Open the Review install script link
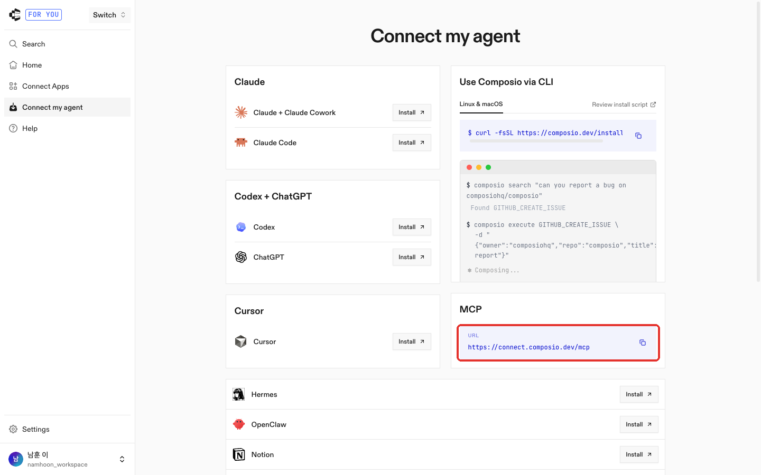761x475 pixels. click(x=624, y=104)
